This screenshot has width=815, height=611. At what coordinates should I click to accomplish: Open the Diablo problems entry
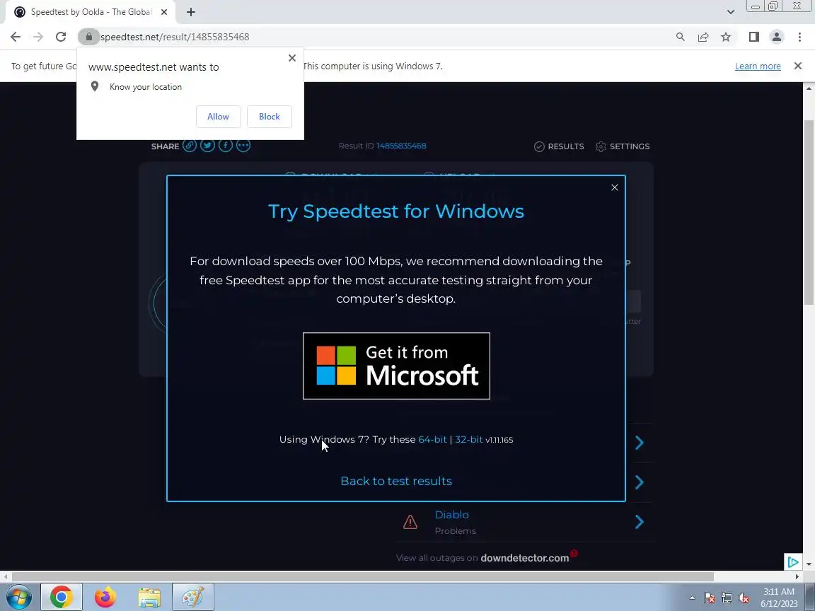451,514
